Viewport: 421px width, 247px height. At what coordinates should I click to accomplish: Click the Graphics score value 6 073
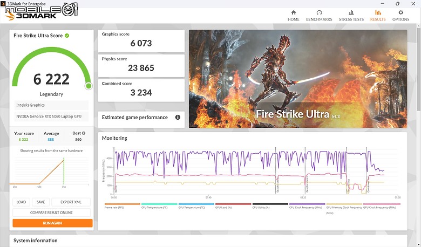[x=141, y=43]
